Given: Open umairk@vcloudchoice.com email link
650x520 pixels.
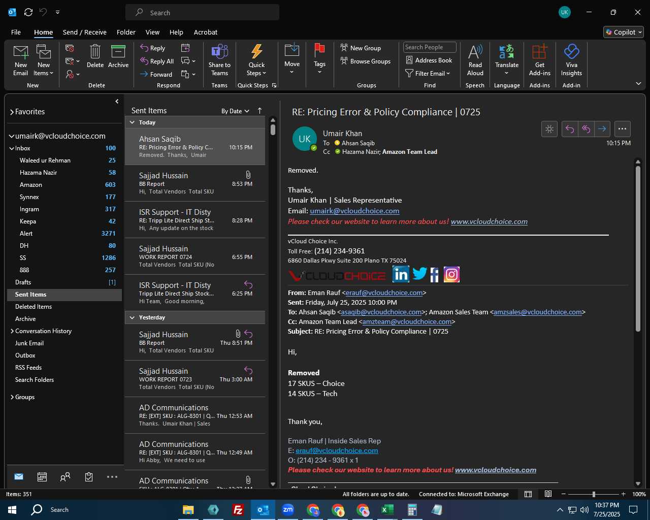Looking at the screenshot, I should coord(354,211).
